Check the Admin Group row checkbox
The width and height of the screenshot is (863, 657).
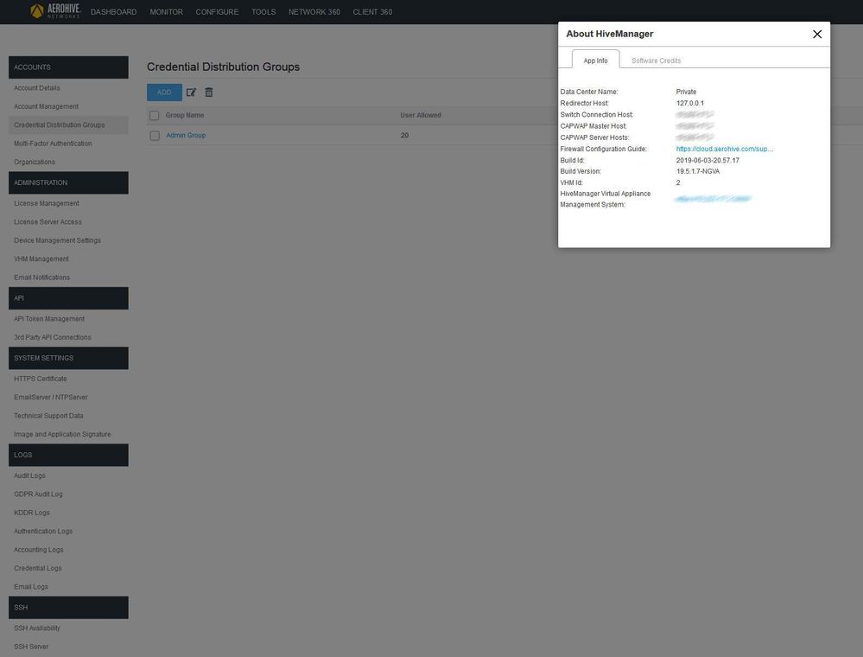pyautogui.click(x=155, y=136)
